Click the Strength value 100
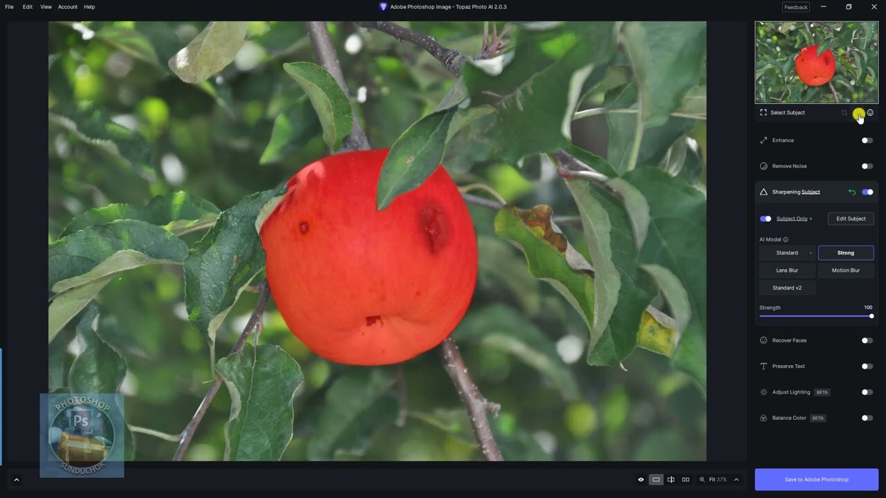 [868, 307]
